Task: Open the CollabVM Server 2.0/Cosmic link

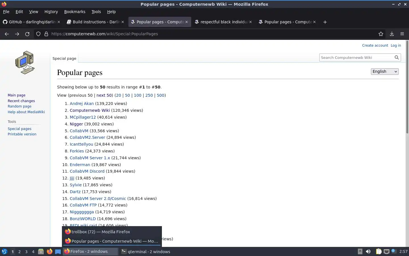Action: (98, 199)
